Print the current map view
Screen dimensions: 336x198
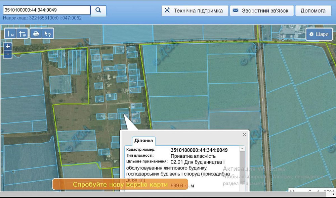coord(36,34)
